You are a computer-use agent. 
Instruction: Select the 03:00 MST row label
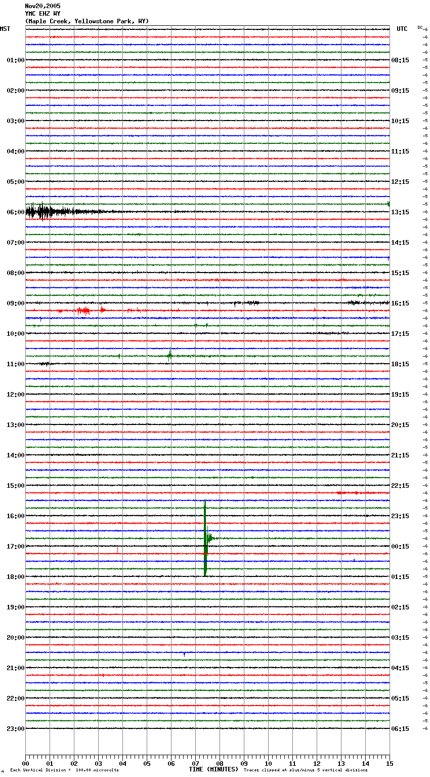16,121
